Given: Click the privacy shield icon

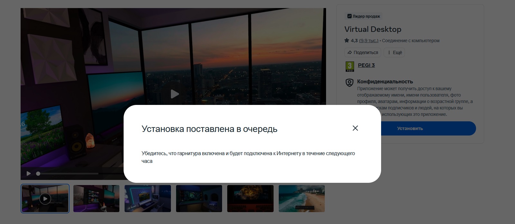Looking at the screenshot, I should [x=349, y=83].
